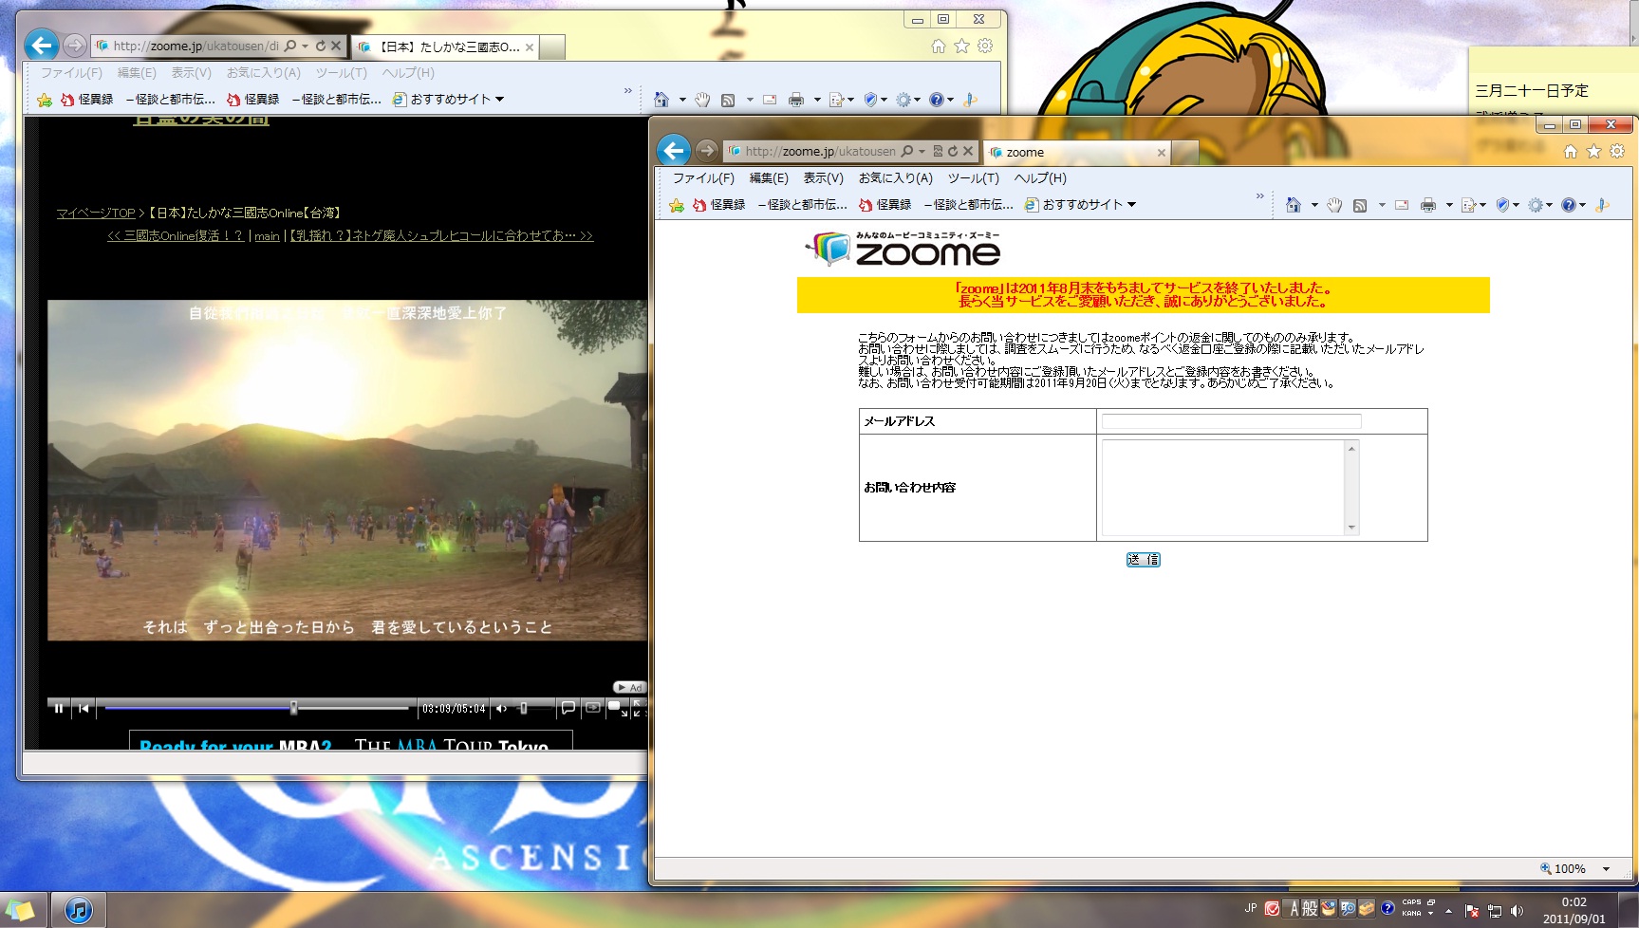Add to favorites bar in front window
The width and height of the screenshot is (1639, 928).
point(677,205)
